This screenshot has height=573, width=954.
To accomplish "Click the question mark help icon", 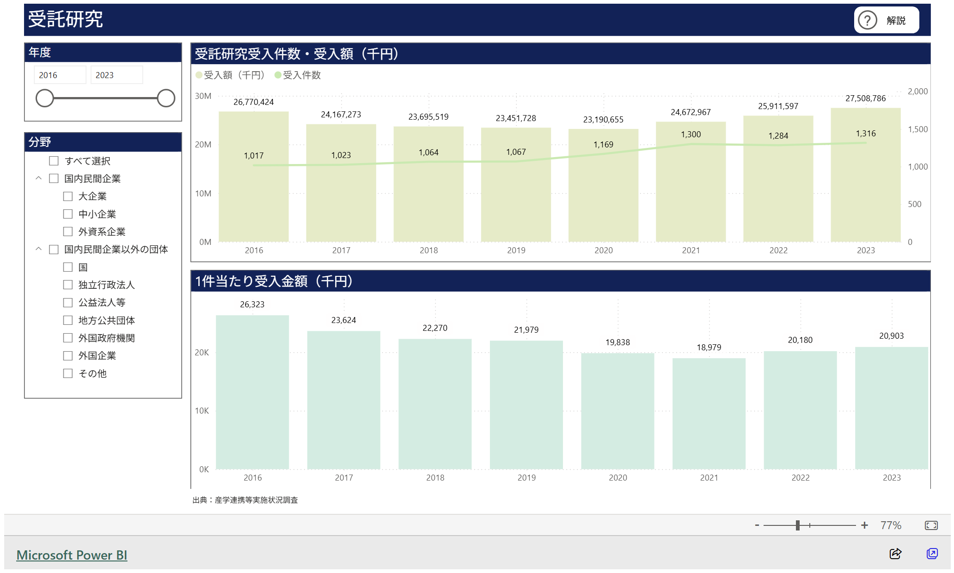I will pos(867,20).
